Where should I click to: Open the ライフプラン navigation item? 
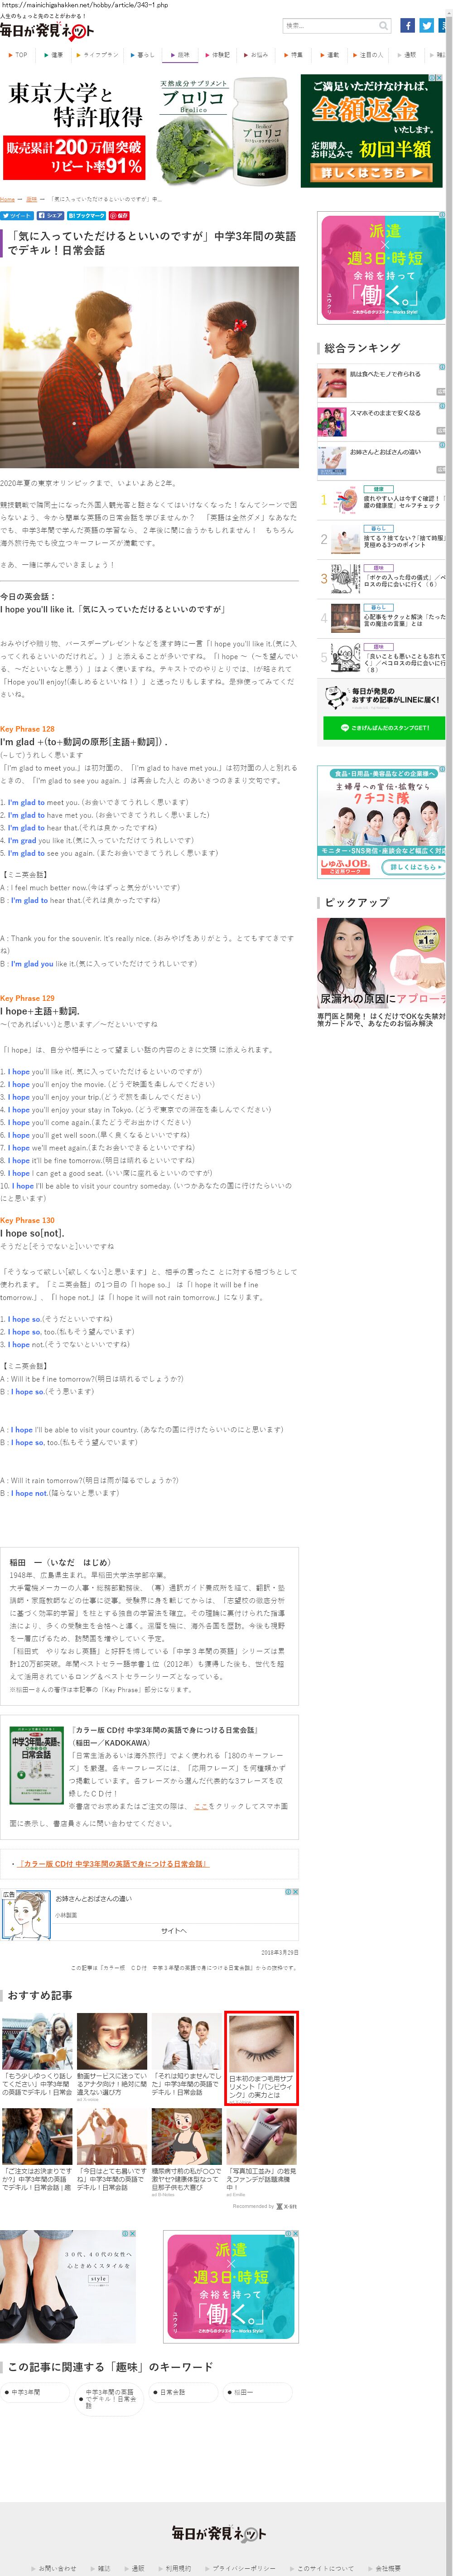click(97, 55)
